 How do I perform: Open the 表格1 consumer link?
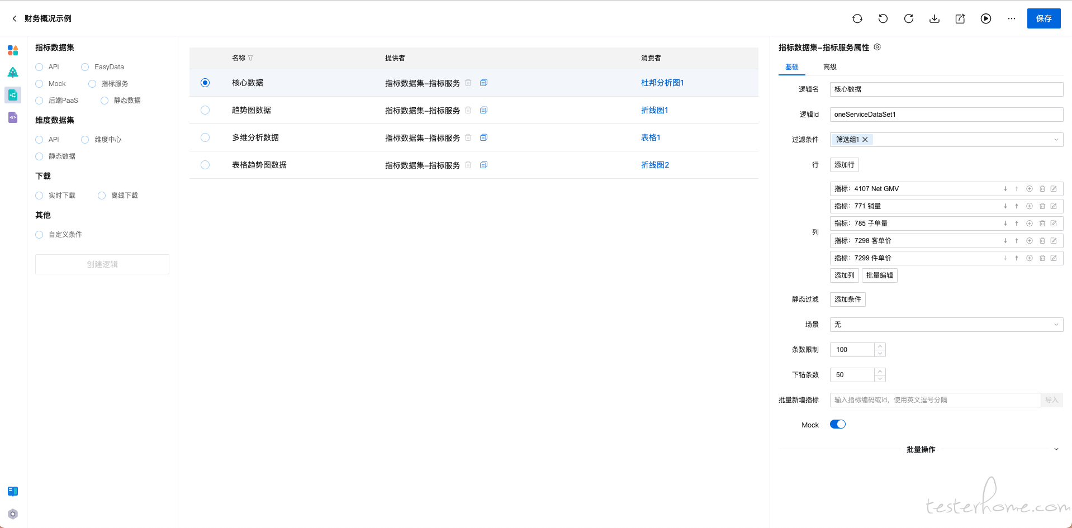[x=651, y=137]
